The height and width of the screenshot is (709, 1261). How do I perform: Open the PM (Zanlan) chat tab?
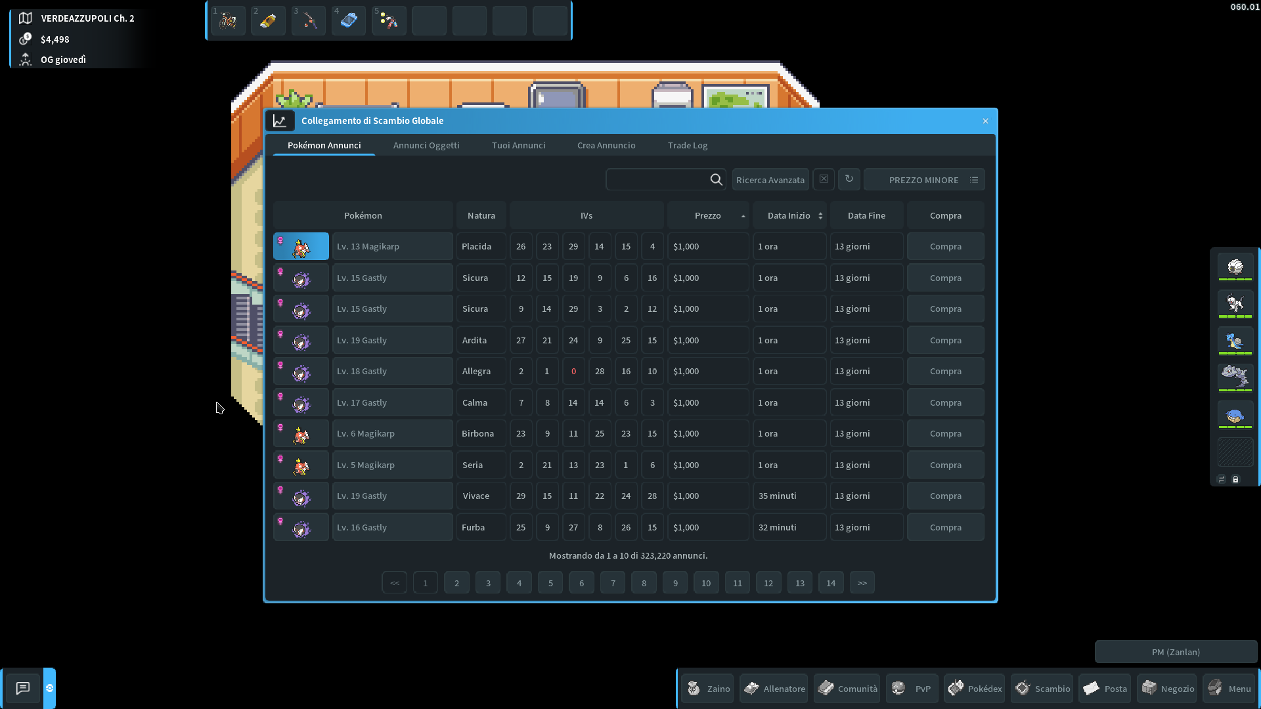(1176, 652)
